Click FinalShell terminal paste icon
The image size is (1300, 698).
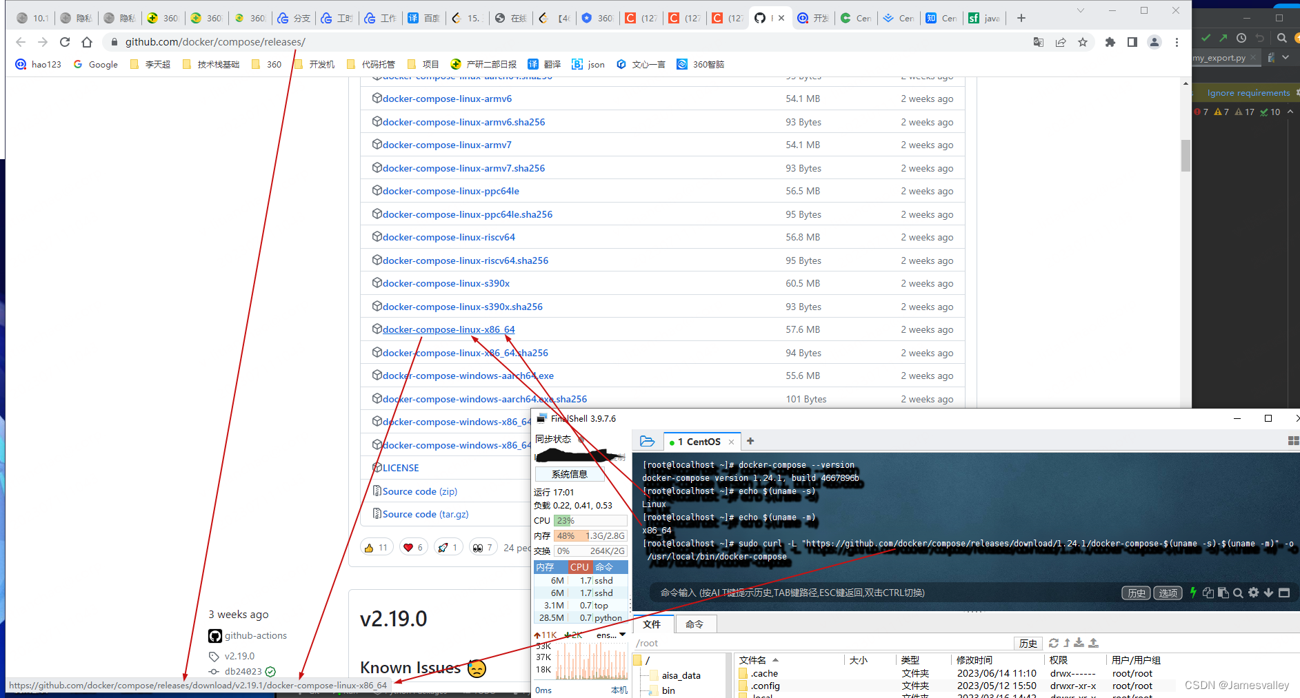[x=1223, y=593]
